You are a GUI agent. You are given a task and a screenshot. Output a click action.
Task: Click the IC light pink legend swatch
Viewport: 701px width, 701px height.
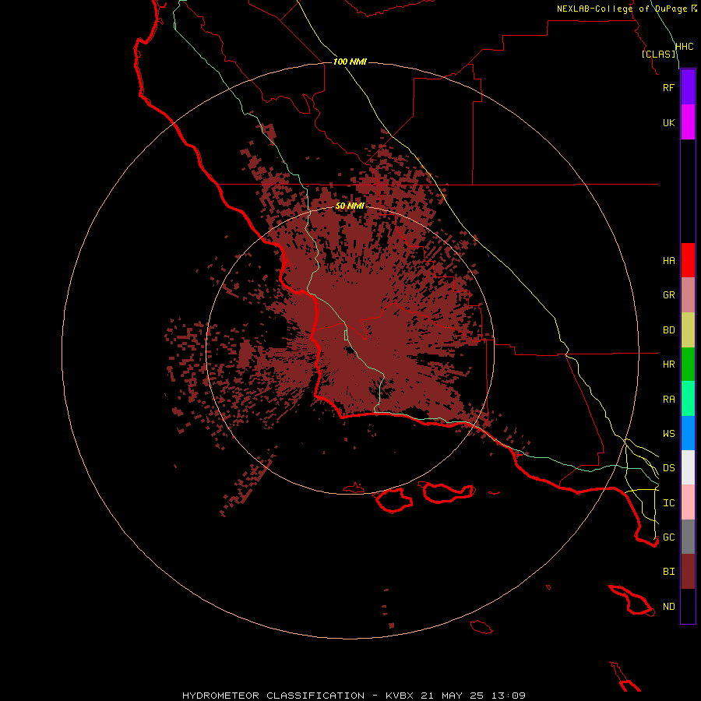pyautogui.click(x=688, y=502)
